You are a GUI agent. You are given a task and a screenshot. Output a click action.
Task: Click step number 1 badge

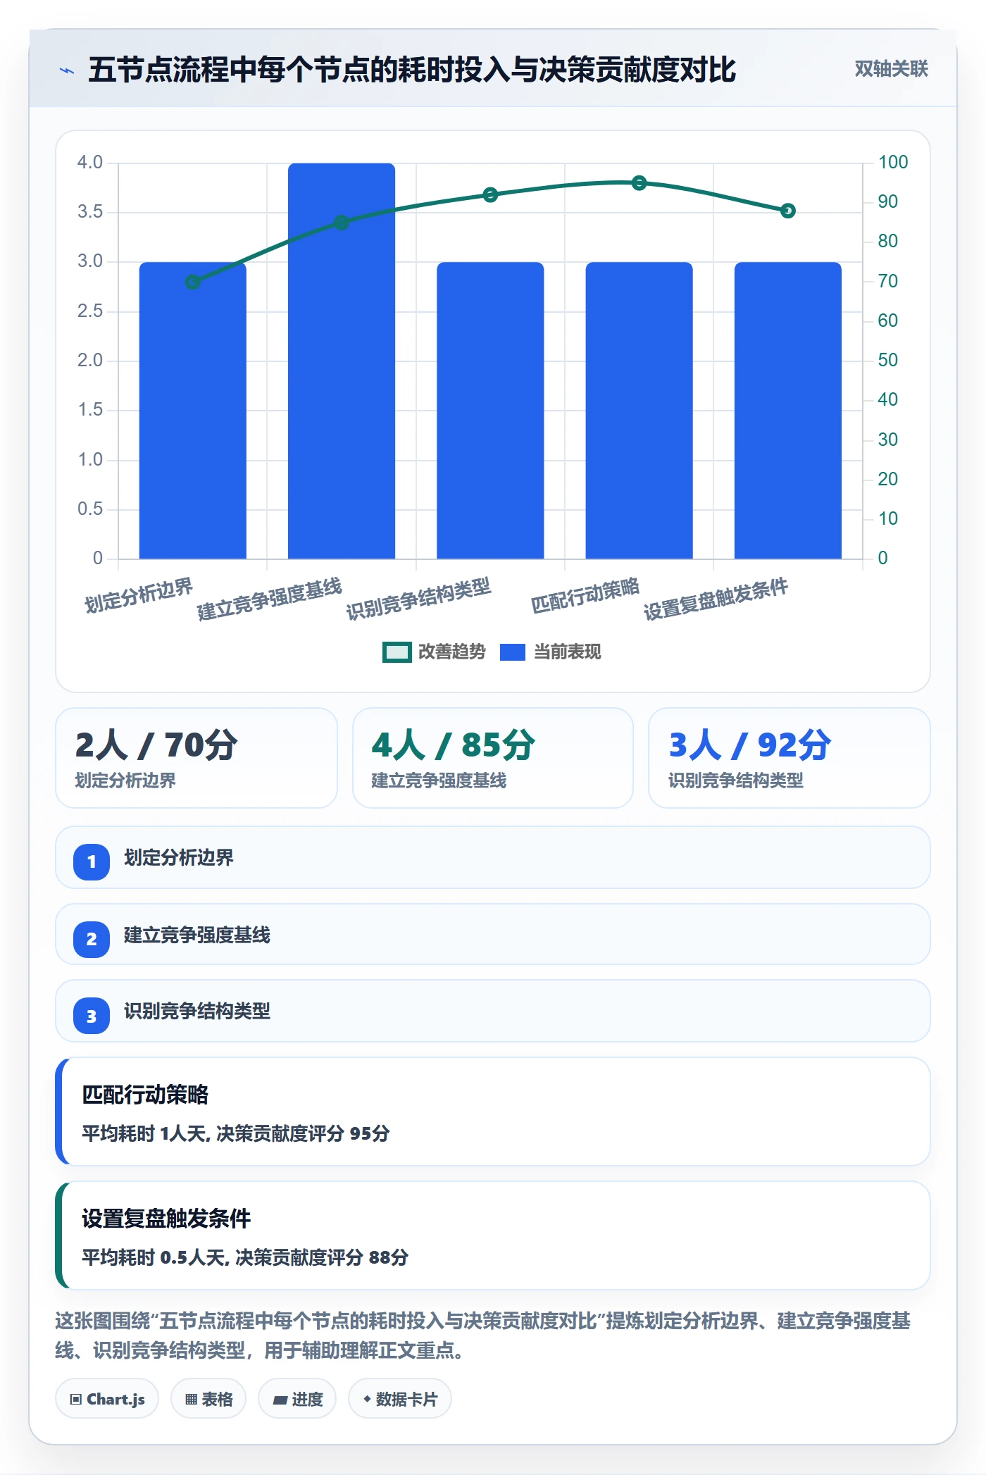click(92, 861)
